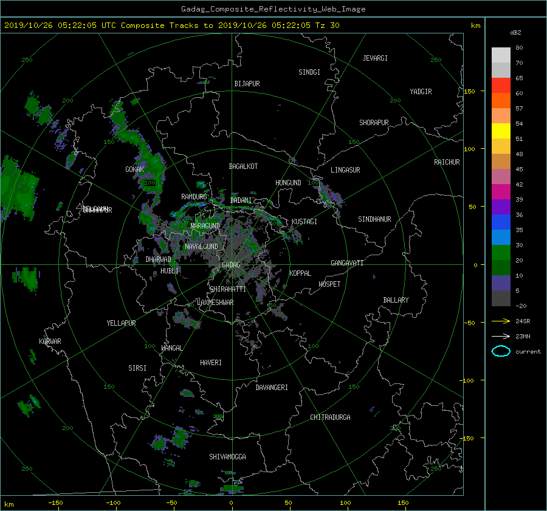Image resolution: width=547 pixels, height=511 pixels.
Task: Click the cyan current-track ellipse icon
Action: [501, 351]
